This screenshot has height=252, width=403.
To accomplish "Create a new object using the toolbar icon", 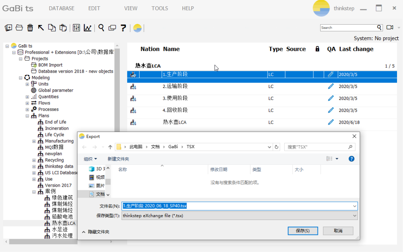I will (x=8, y=28).
